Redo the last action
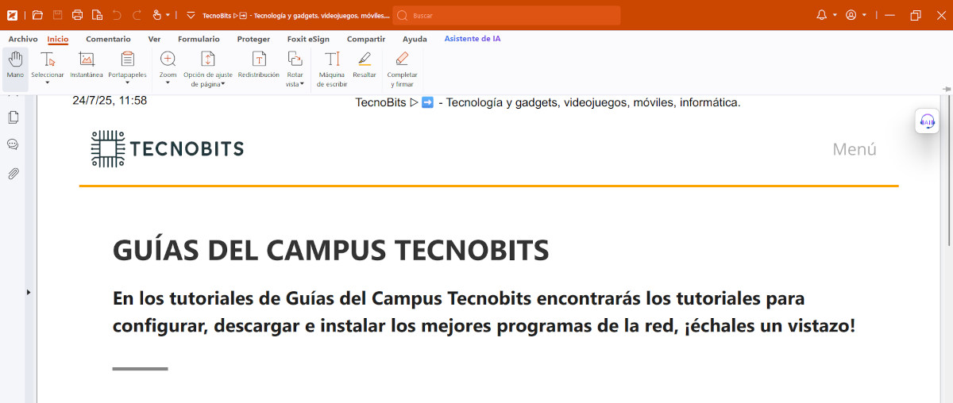The height and width of the screenshot is (403, 953). point(137,15)
